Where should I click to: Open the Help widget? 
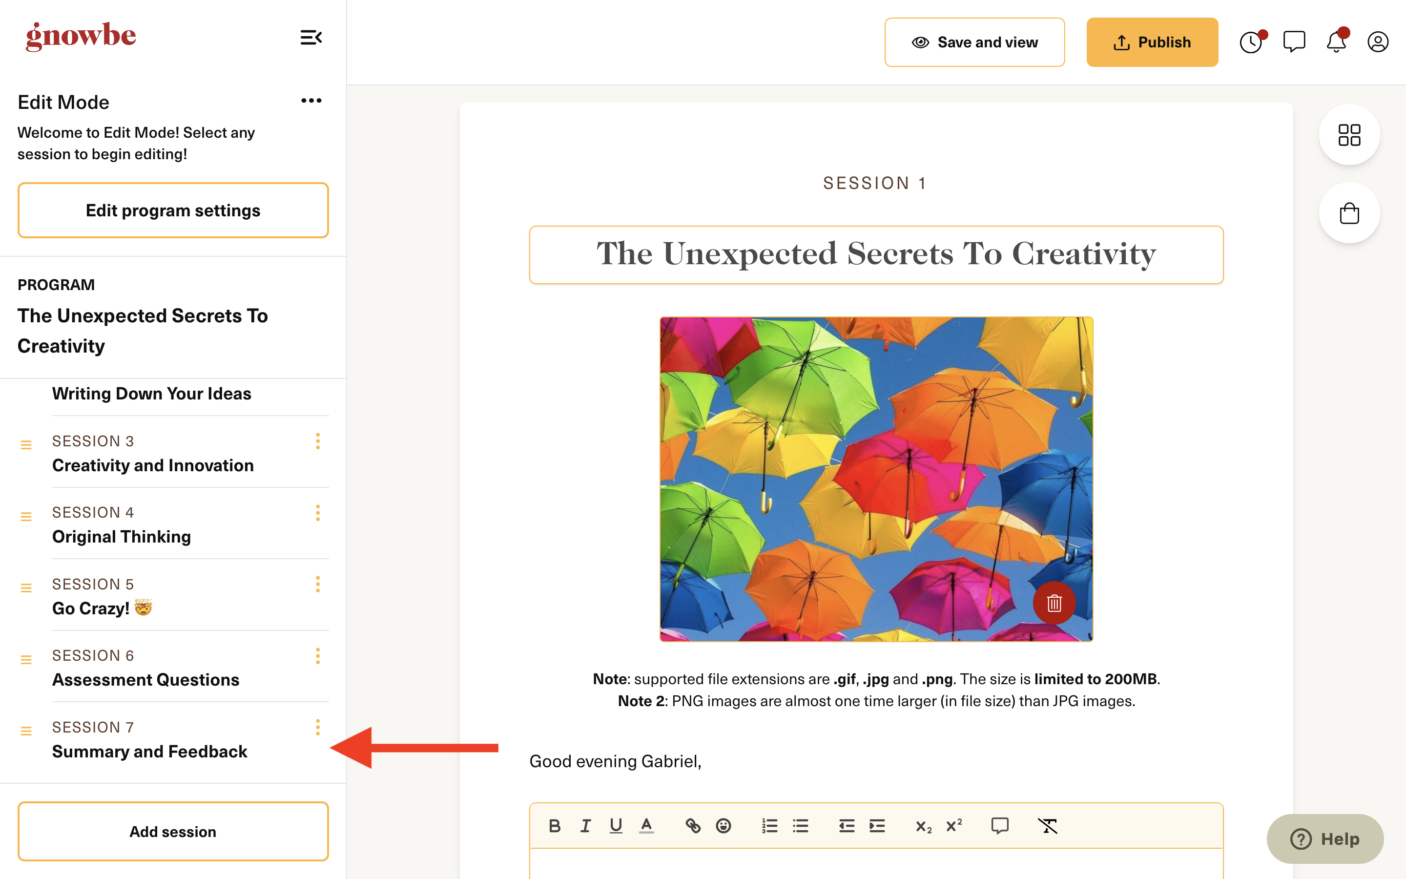pyautogui.click(x=1325, y=838)
